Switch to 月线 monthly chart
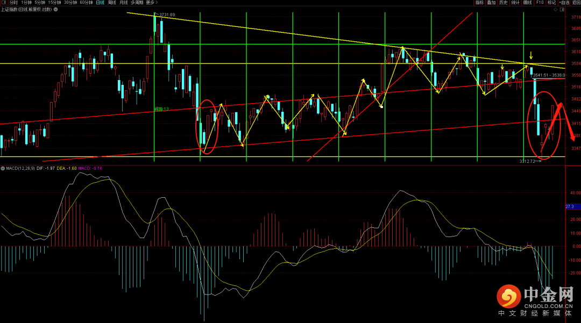 coord(123,3)
